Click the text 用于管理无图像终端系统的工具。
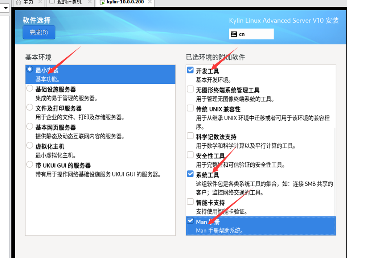The image size is (378, 274). pyautogui.click(x=235, y=99)
